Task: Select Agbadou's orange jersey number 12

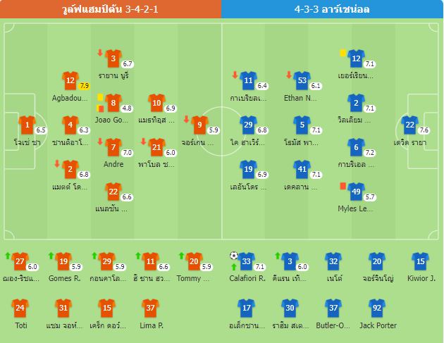Action: point(70,80)
